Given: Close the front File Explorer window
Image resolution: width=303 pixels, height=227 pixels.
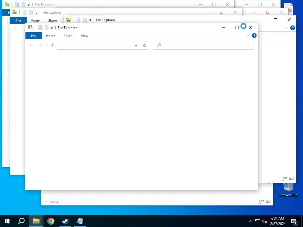Looking at the screenshot, I should [251, 27].
